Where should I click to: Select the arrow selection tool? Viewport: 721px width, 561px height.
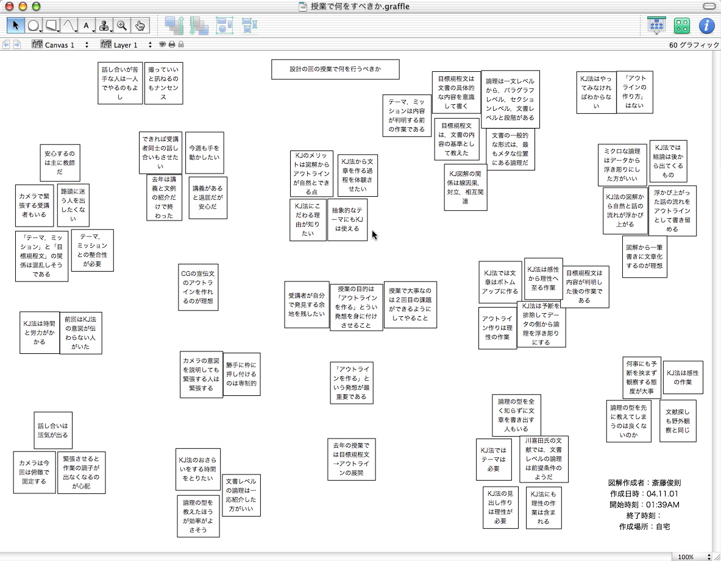click(16, 26)
